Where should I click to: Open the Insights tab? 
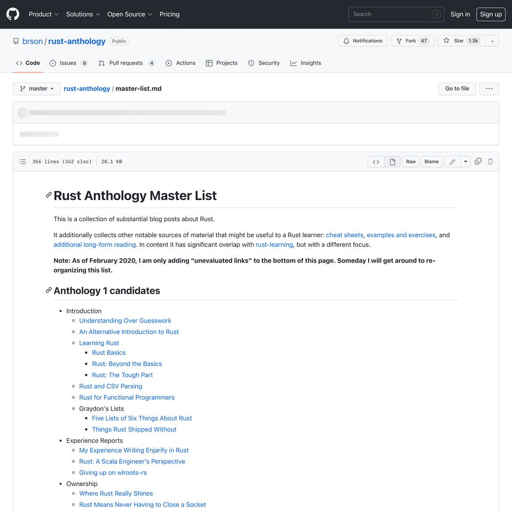tap(306, 63)
